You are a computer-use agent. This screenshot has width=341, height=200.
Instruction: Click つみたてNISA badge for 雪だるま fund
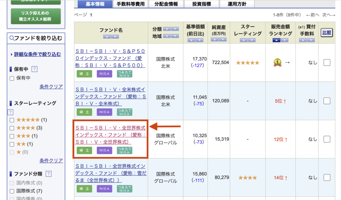[125, 189]
